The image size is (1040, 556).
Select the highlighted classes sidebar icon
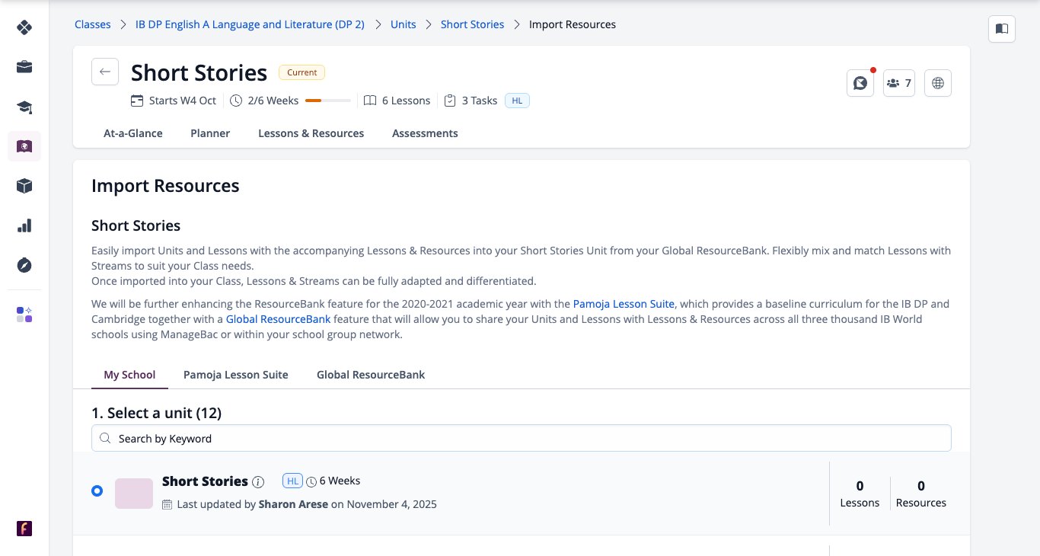click(x=24, y=146)
